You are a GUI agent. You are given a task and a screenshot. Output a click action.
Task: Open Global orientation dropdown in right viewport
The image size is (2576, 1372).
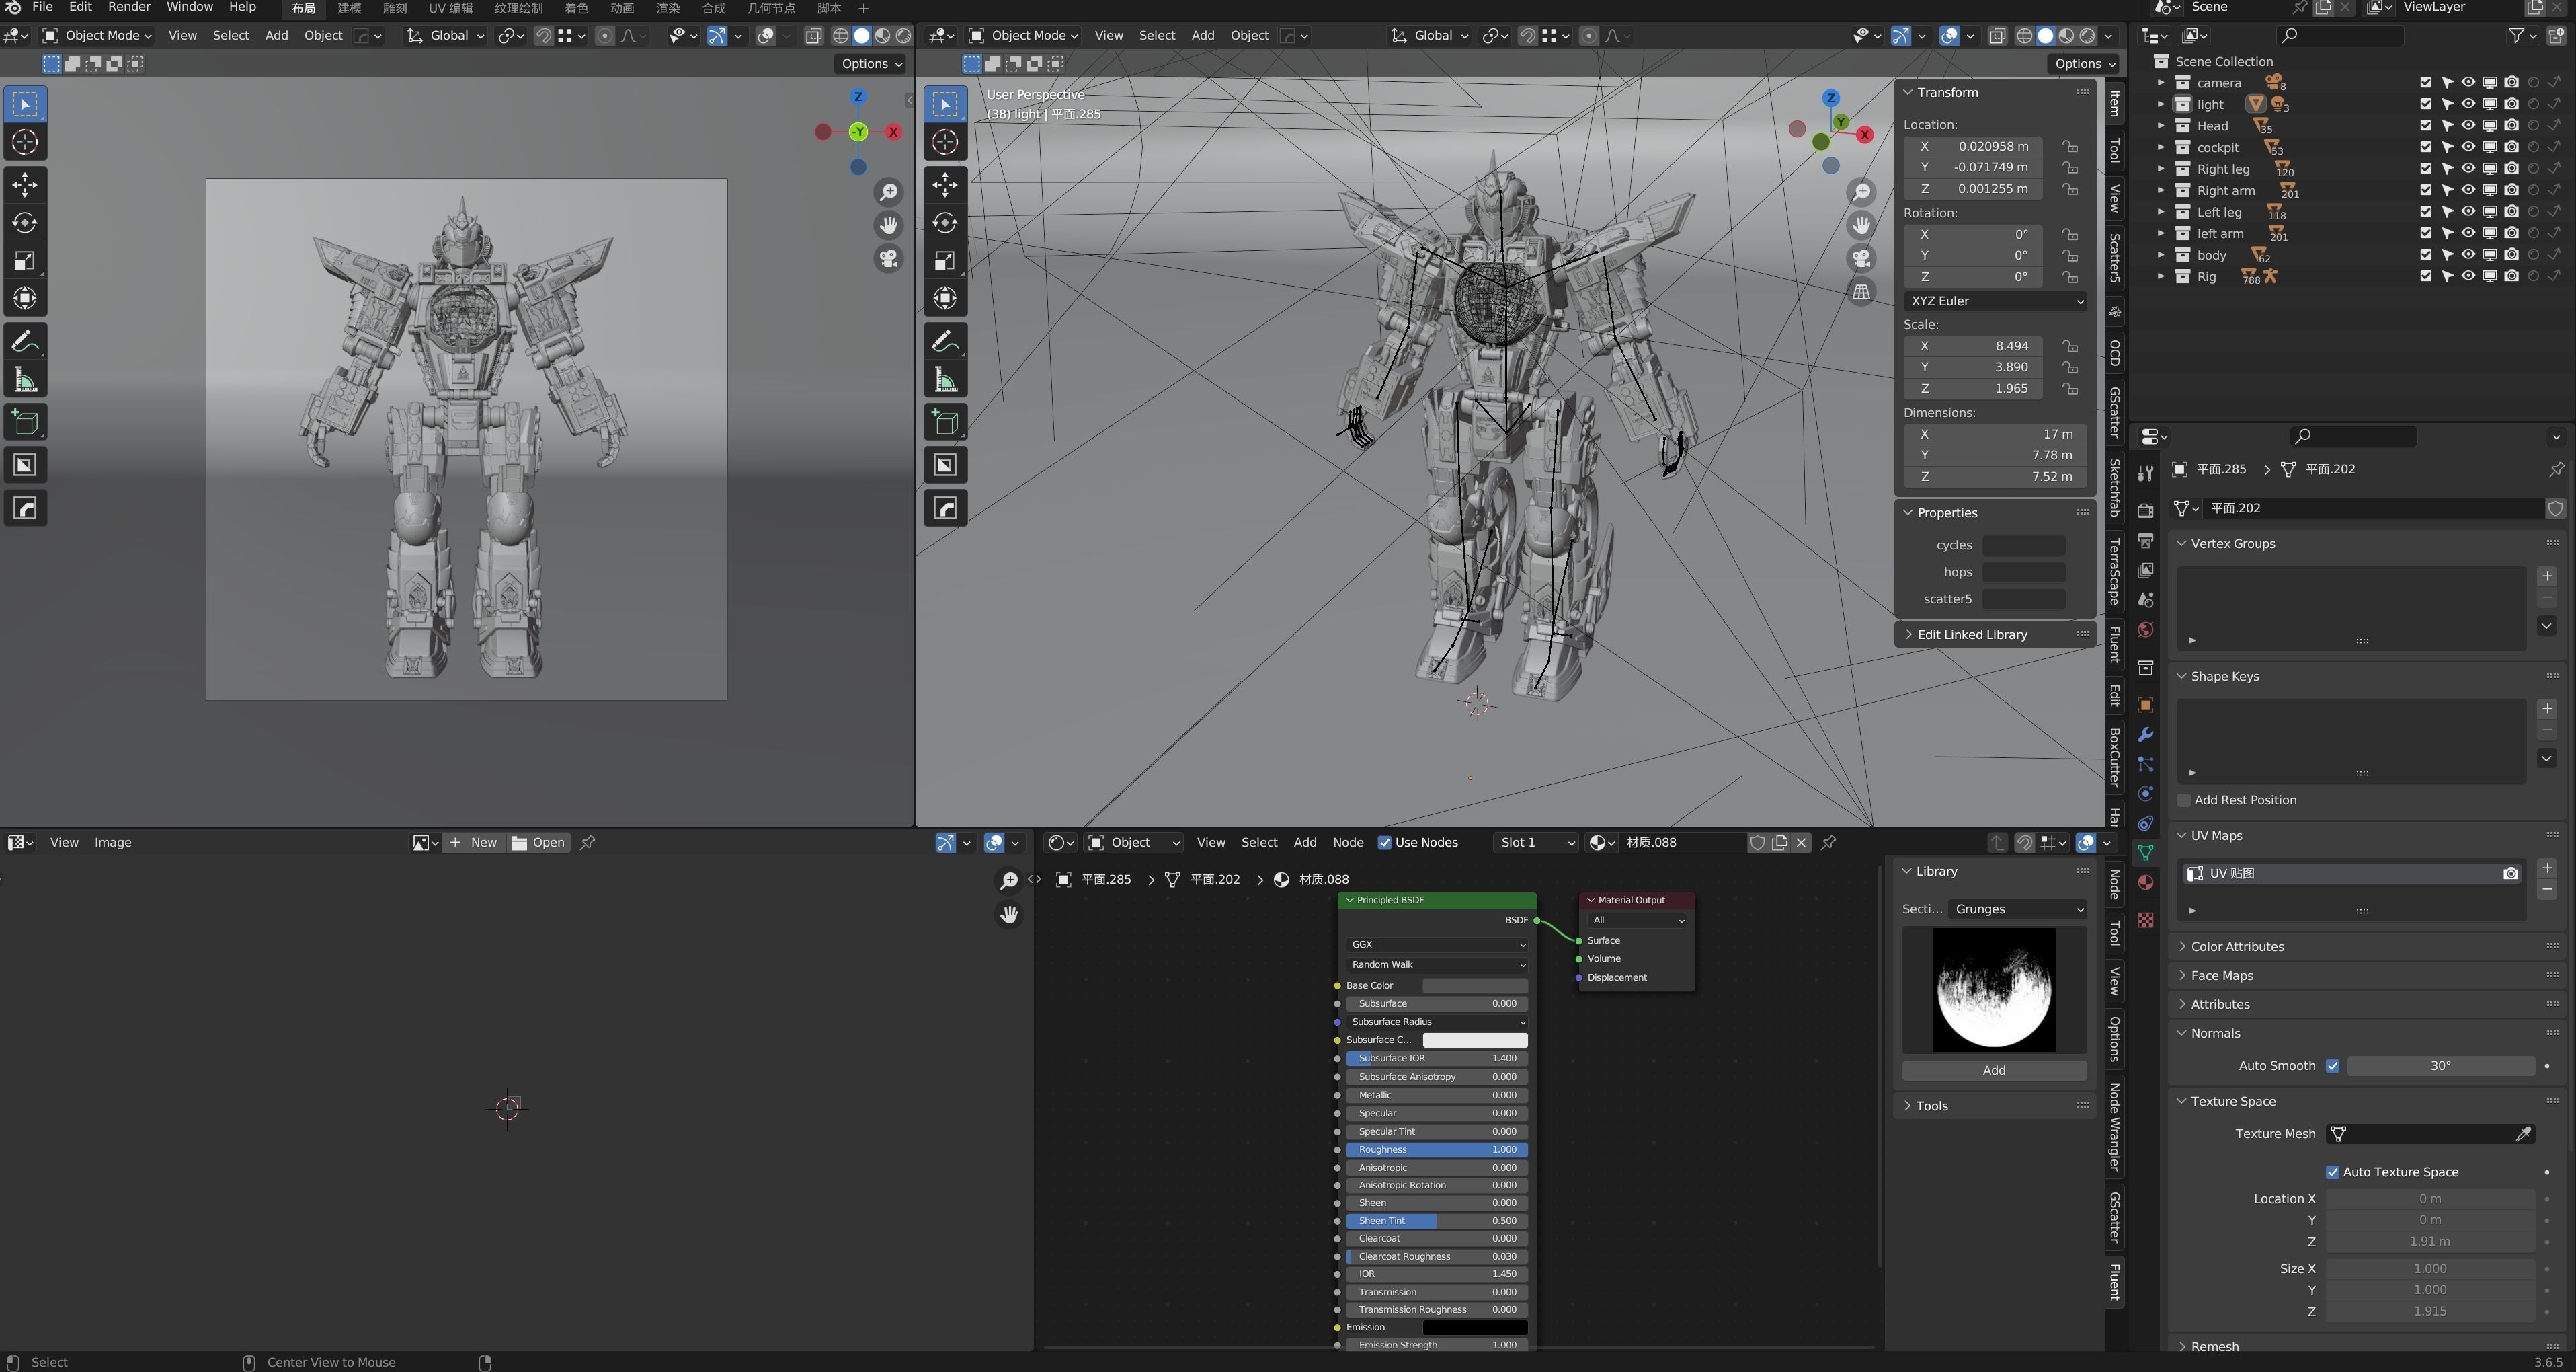tap(1429, 35)
